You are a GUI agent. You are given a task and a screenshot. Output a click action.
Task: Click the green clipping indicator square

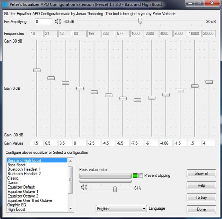135,176
